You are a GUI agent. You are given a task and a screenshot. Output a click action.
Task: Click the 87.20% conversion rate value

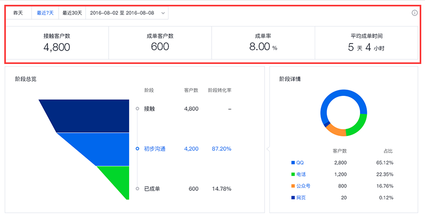222,149
